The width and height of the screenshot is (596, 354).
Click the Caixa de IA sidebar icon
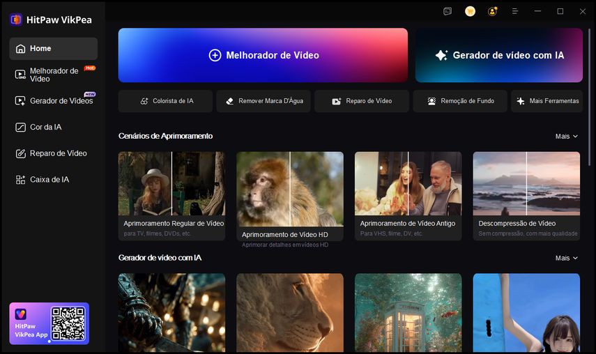click(x=20, y=180)
